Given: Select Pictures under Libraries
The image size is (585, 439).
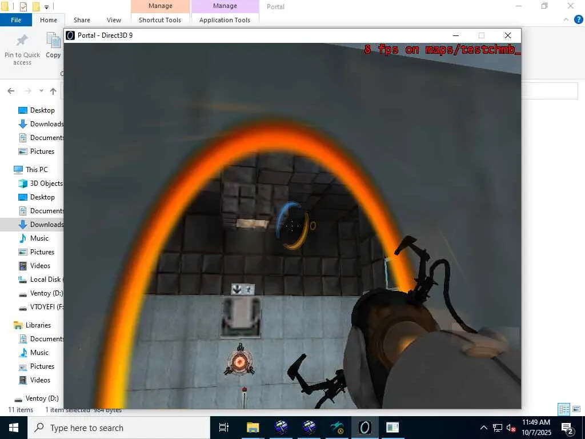Looking at the screenshot, I should pyautogui.click(x=37, y=366).
